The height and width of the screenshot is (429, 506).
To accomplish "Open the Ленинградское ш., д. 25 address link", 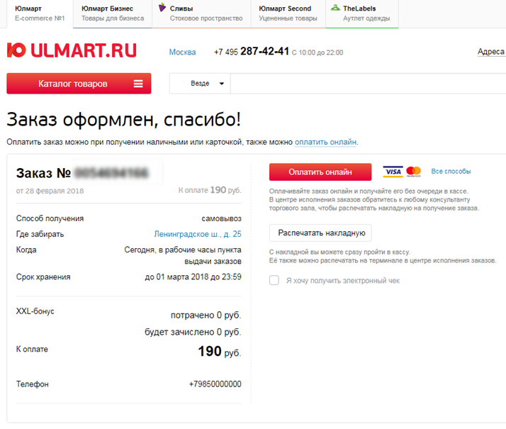I will [198, 234].
